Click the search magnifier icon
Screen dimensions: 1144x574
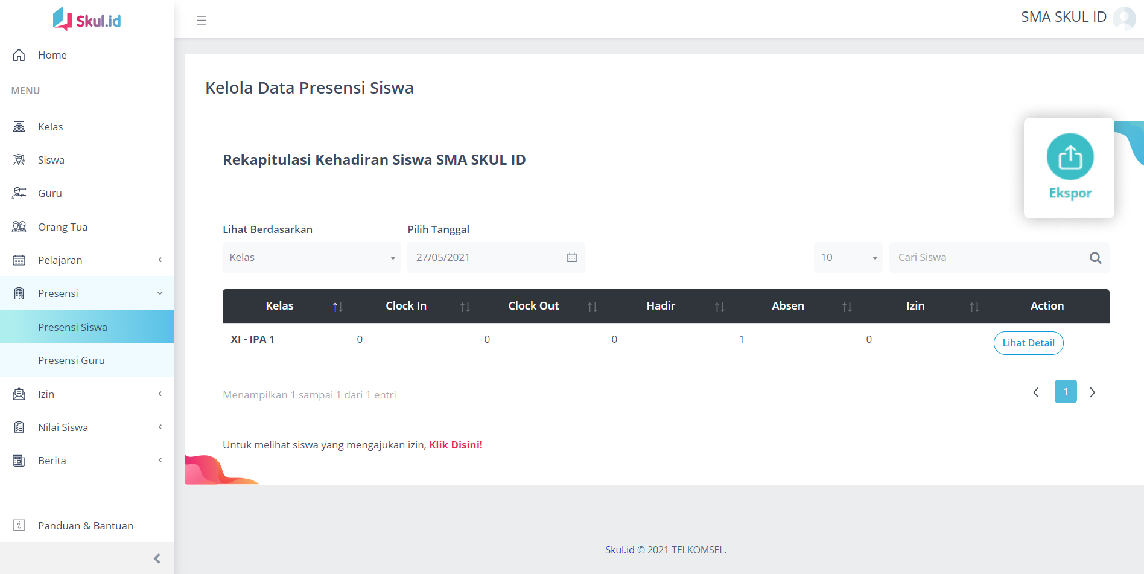(1095, 258)
